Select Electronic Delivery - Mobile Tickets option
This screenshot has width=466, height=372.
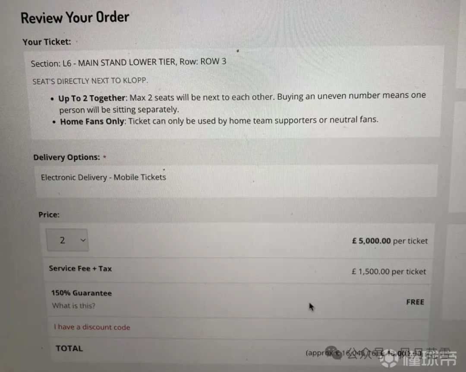tap(104, 178)
